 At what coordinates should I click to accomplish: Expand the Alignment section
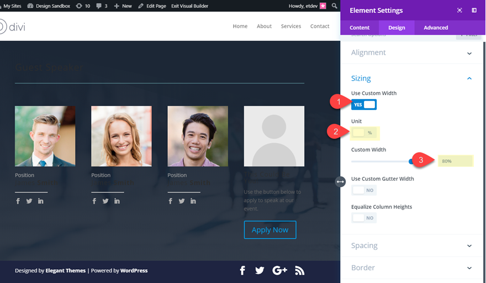click(411, 53)
